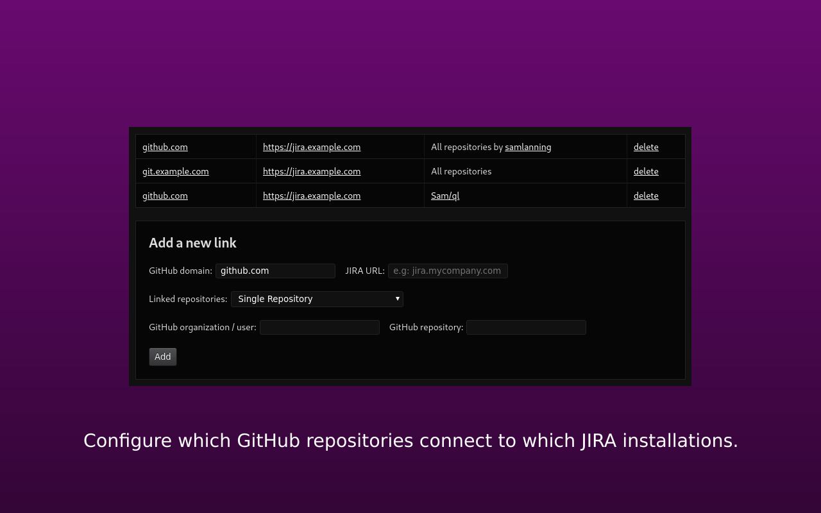
Task: Click the 'GitHub repository:' label
Action: (426, 327)
